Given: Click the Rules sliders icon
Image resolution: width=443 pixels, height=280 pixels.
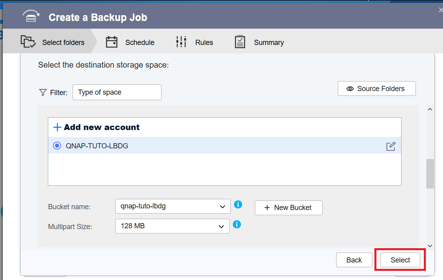Looking at the screenshot, I should [x=181, y=42].
